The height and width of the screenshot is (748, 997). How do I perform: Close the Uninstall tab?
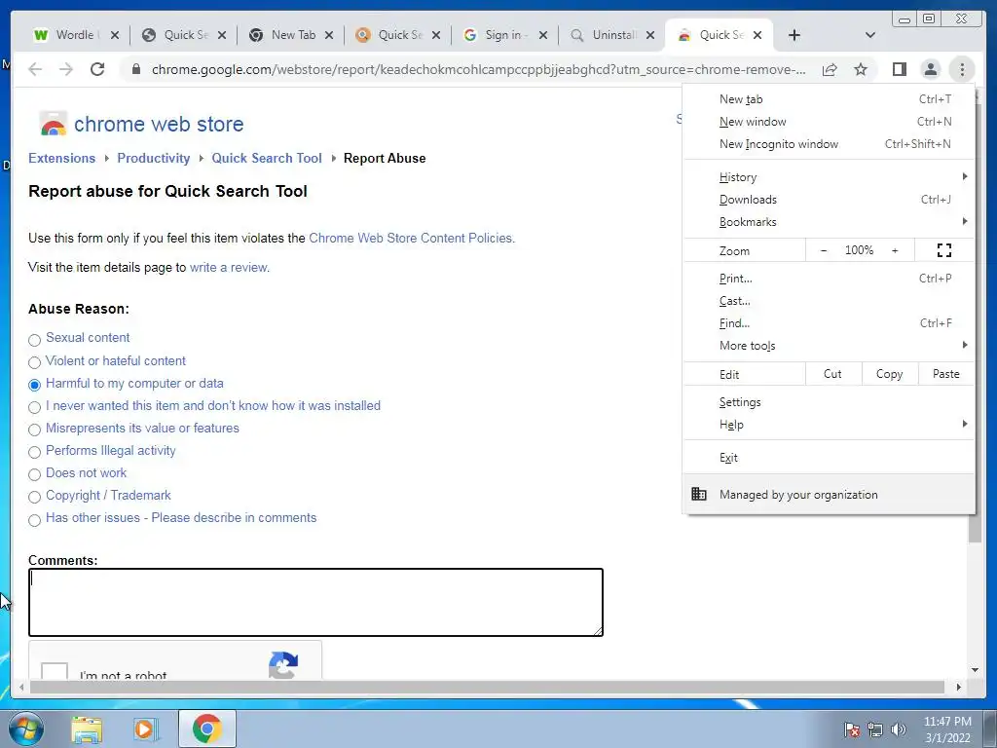pos(649,35)
